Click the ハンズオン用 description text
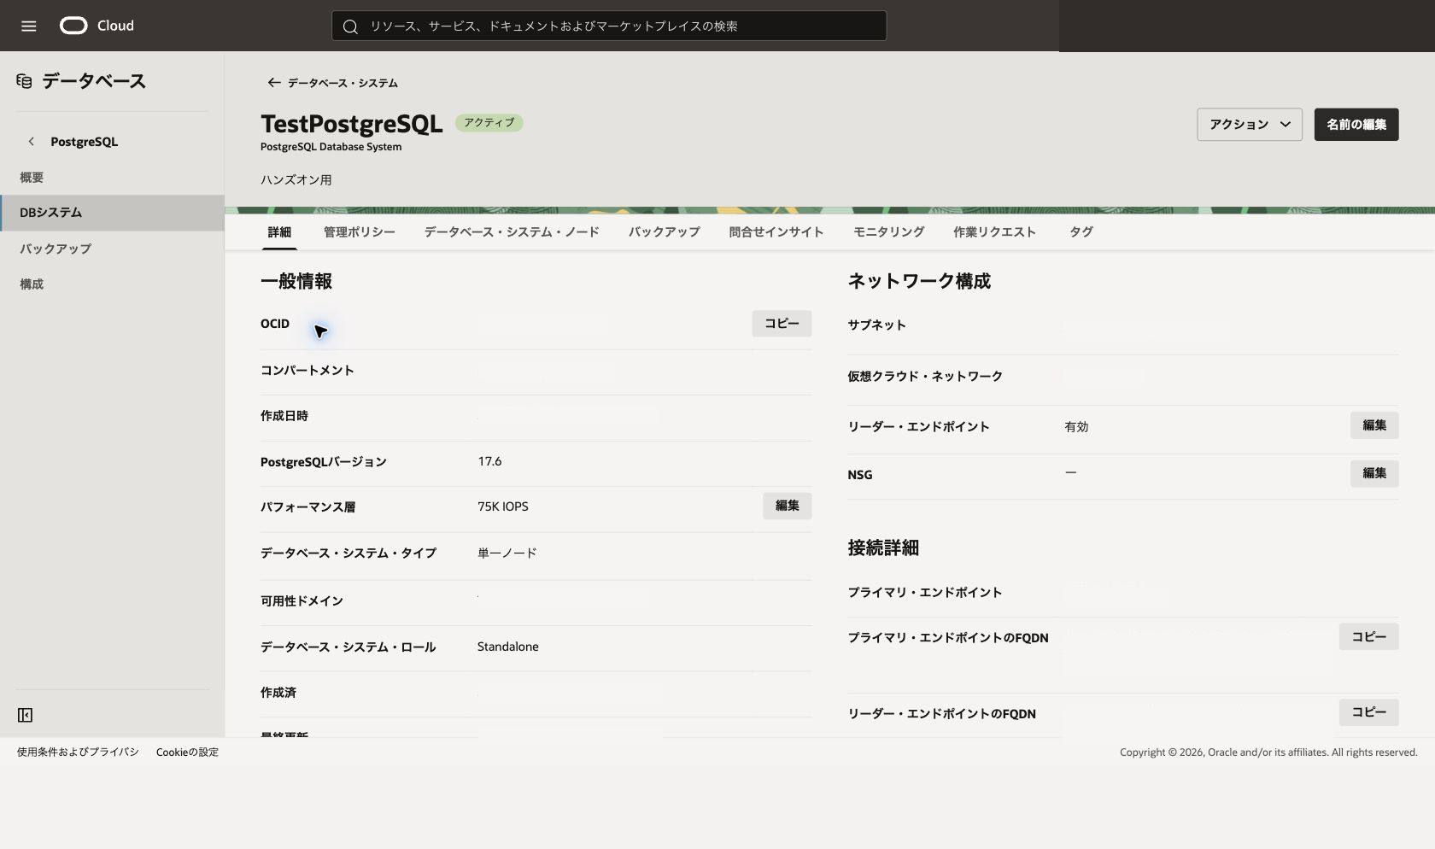Image resolution: width=1435 pixels, height=849 pixels. (296, 180)
